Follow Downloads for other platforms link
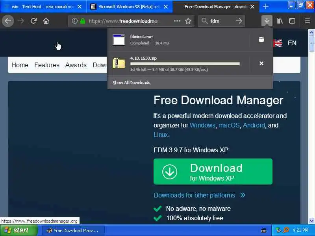Image resolution: width=315 pixels, height=236 pixels. point(199,195)
